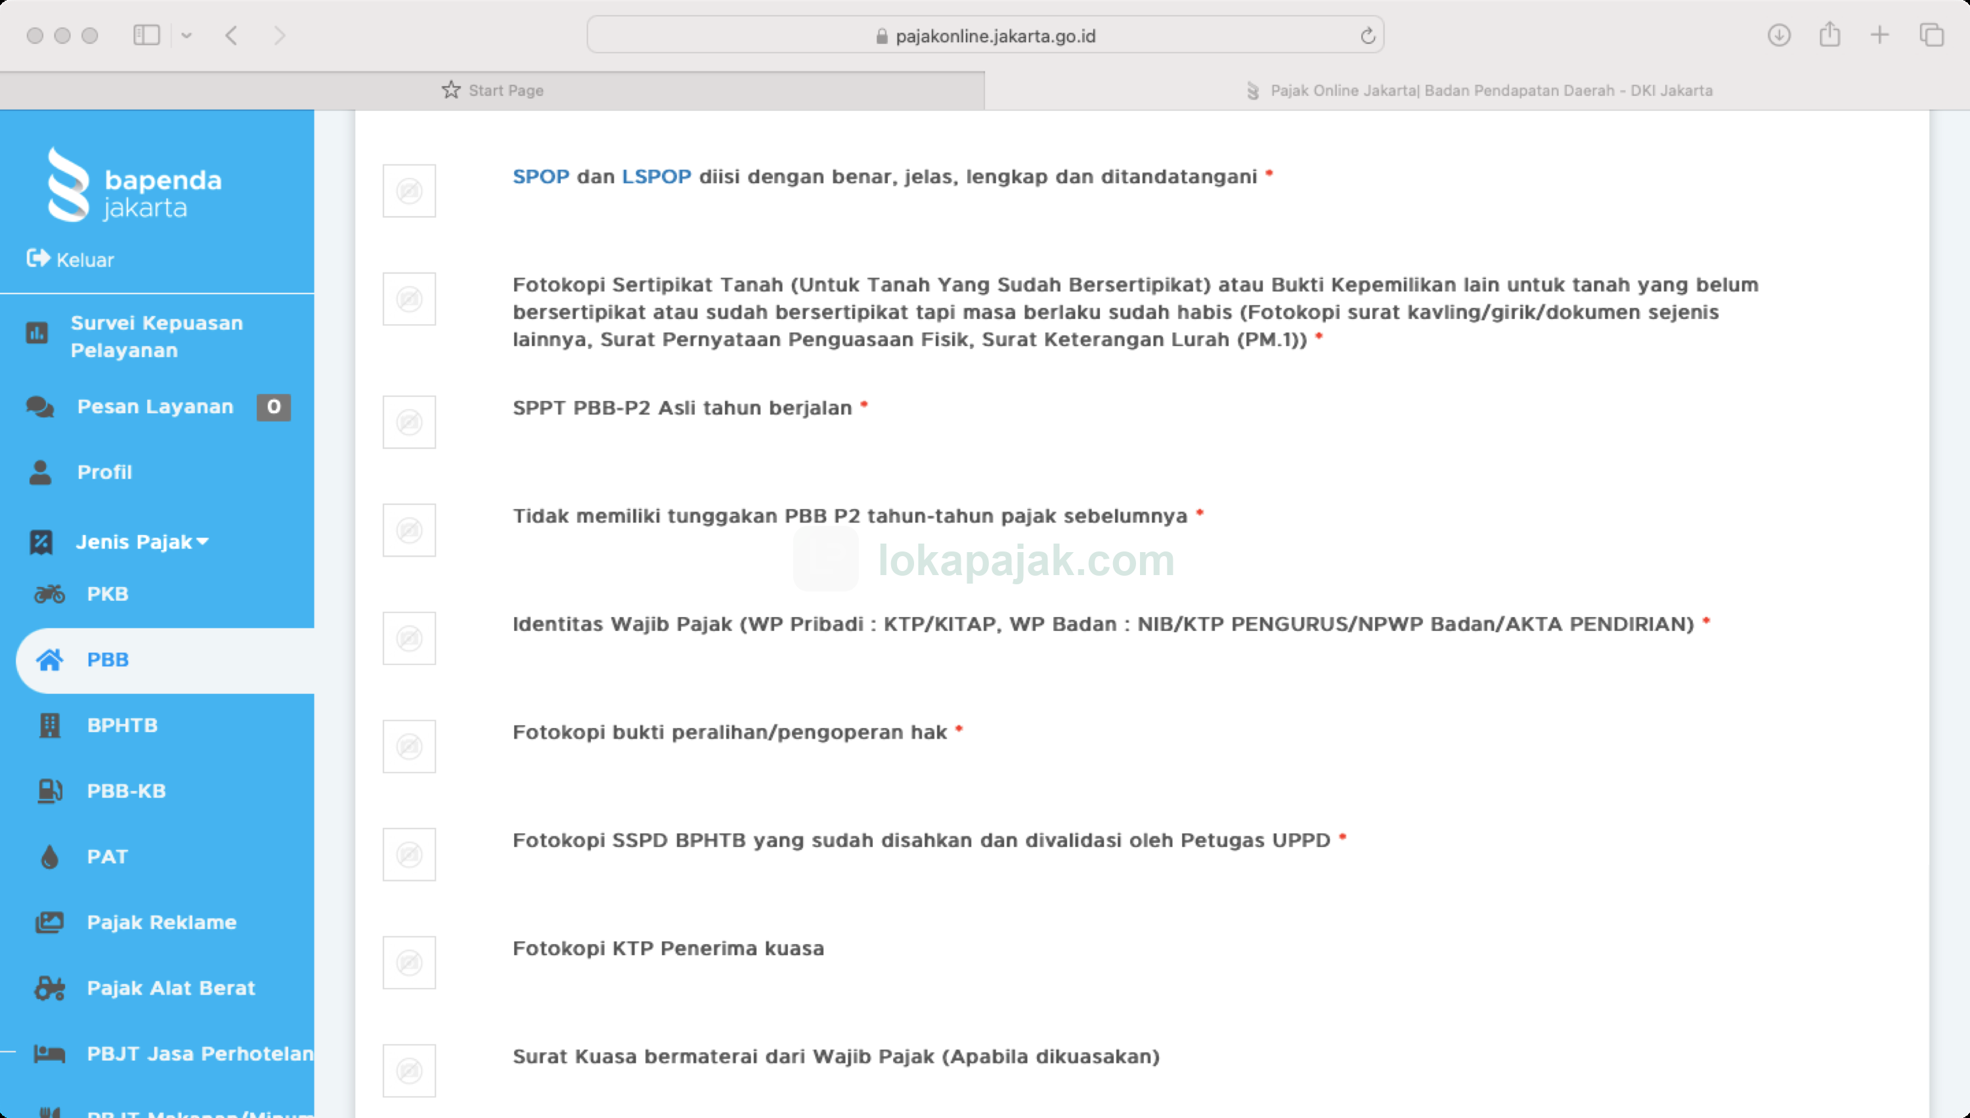This screenshot has height=1118, width=1970.
Task: Switch to the Start Page tab
Action: 492,91
